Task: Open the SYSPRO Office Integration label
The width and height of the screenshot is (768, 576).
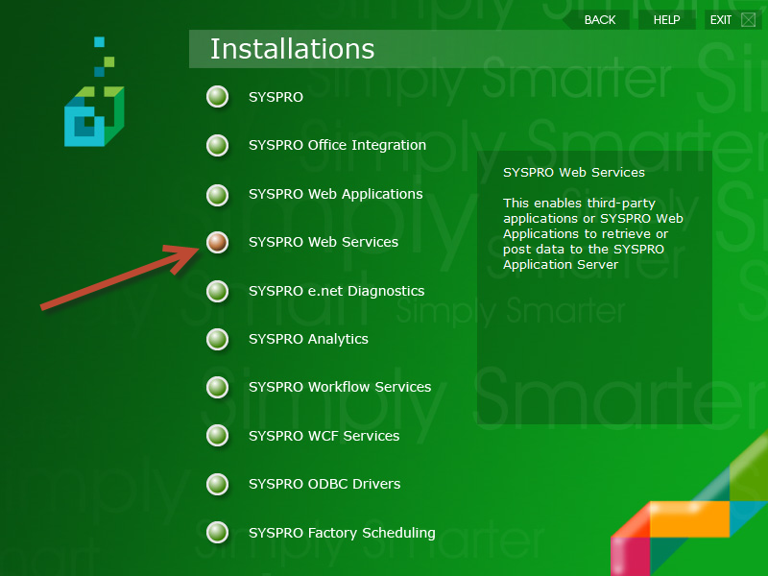Action: click(338, 146)
